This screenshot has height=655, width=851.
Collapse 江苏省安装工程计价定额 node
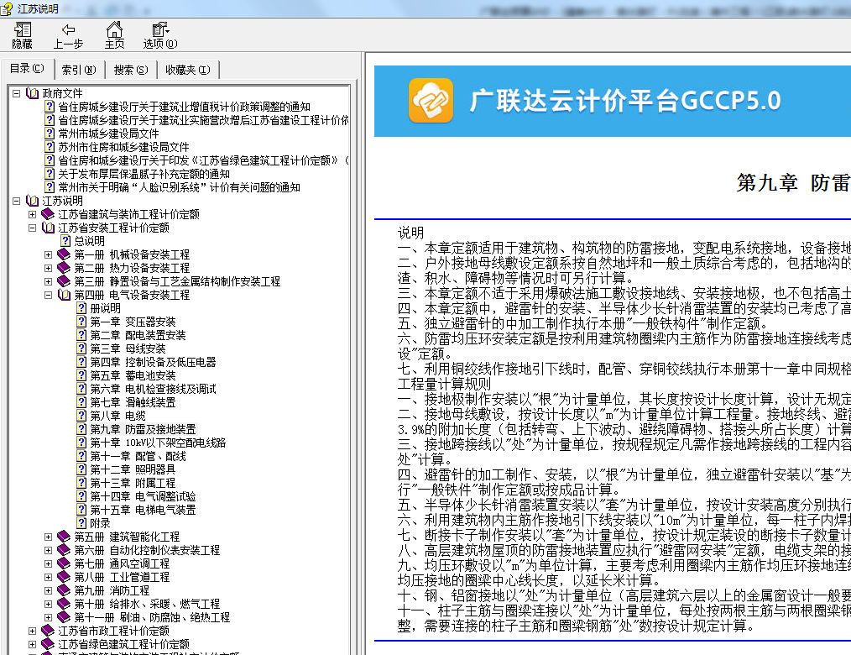click(32, 228)
